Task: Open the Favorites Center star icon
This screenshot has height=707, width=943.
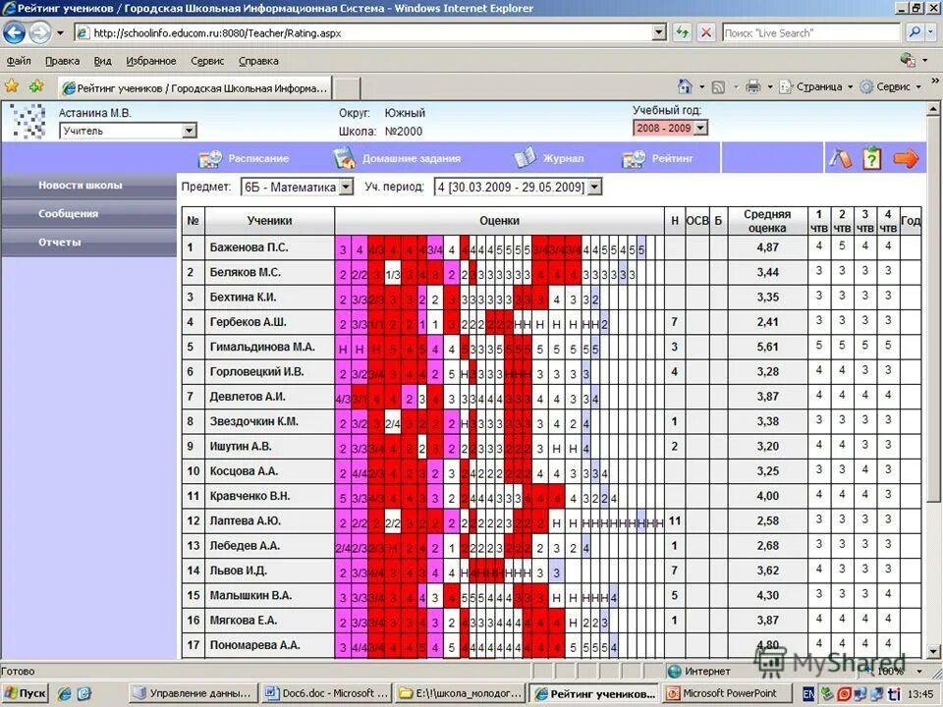Action: point(12,86)
